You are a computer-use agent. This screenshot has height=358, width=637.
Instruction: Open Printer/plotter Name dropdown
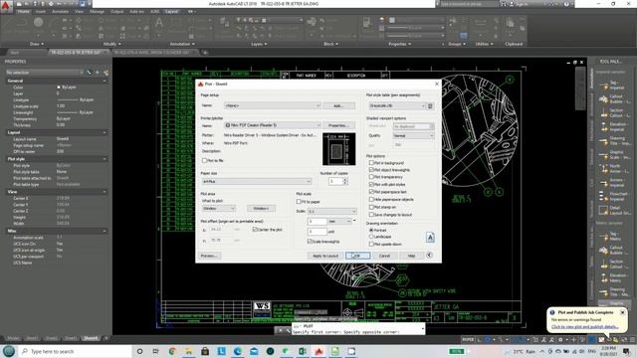click(x=272, y=125)
